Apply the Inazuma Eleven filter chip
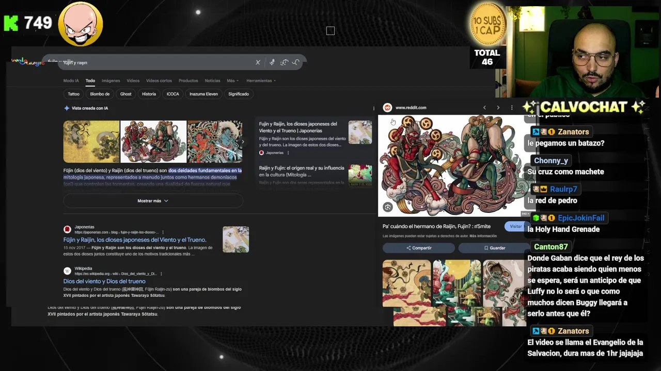The image size is (661, 371). [x=203, y=94]
